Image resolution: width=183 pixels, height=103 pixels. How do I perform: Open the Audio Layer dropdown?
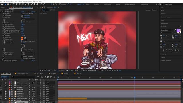click(x=25, y=14)
